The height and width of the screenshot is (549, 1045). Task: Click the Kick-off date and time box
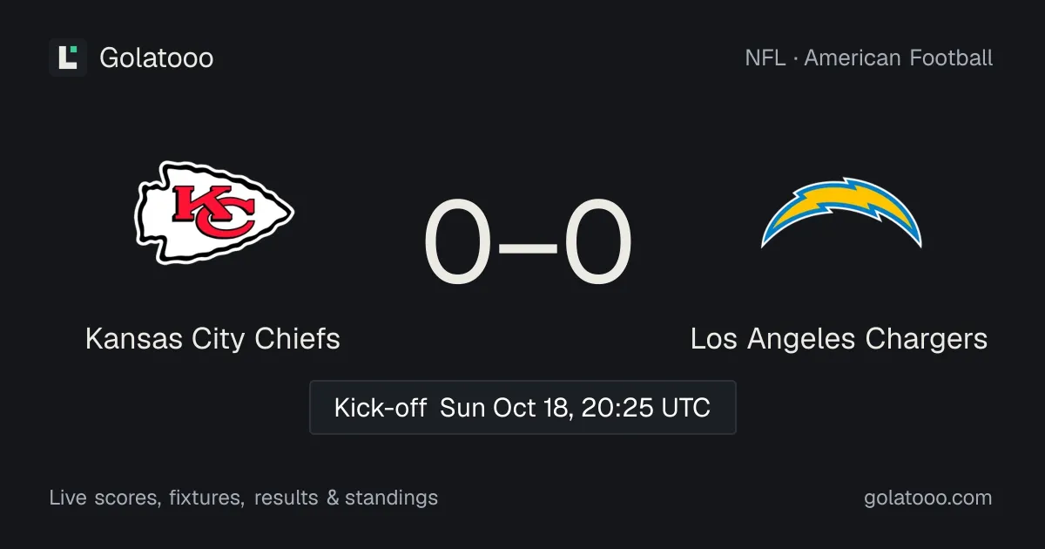coord(522,407)
